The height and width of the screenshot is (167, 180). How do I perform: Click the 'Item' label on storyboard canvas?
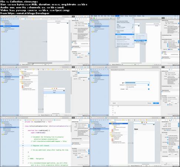(136, 129)
